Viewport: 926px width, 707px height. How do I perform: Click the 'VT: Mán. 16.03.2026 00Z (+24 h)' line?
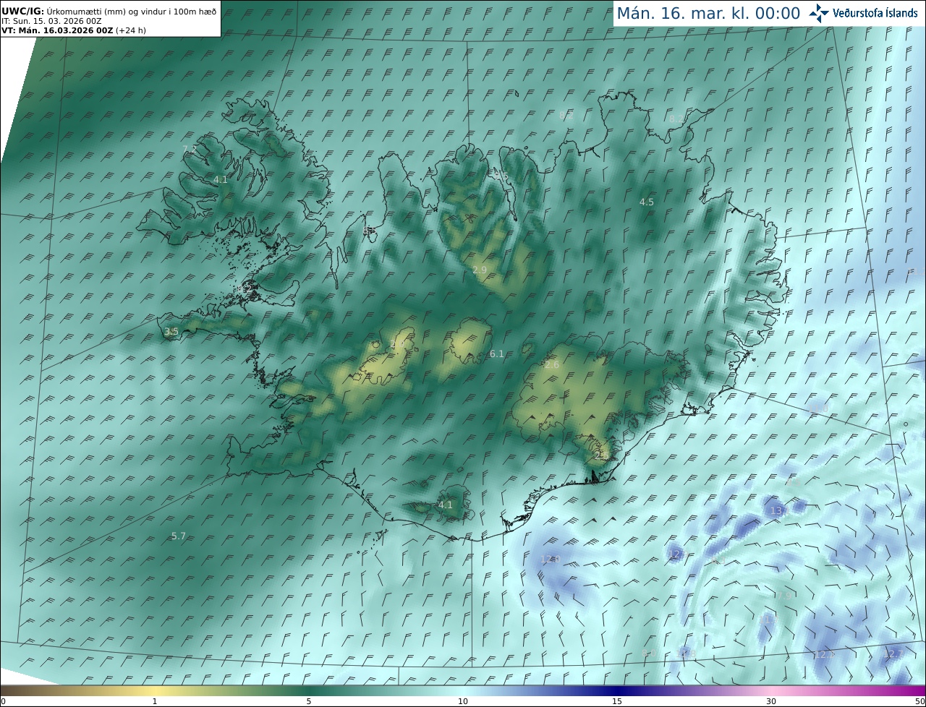pos(75,31)
